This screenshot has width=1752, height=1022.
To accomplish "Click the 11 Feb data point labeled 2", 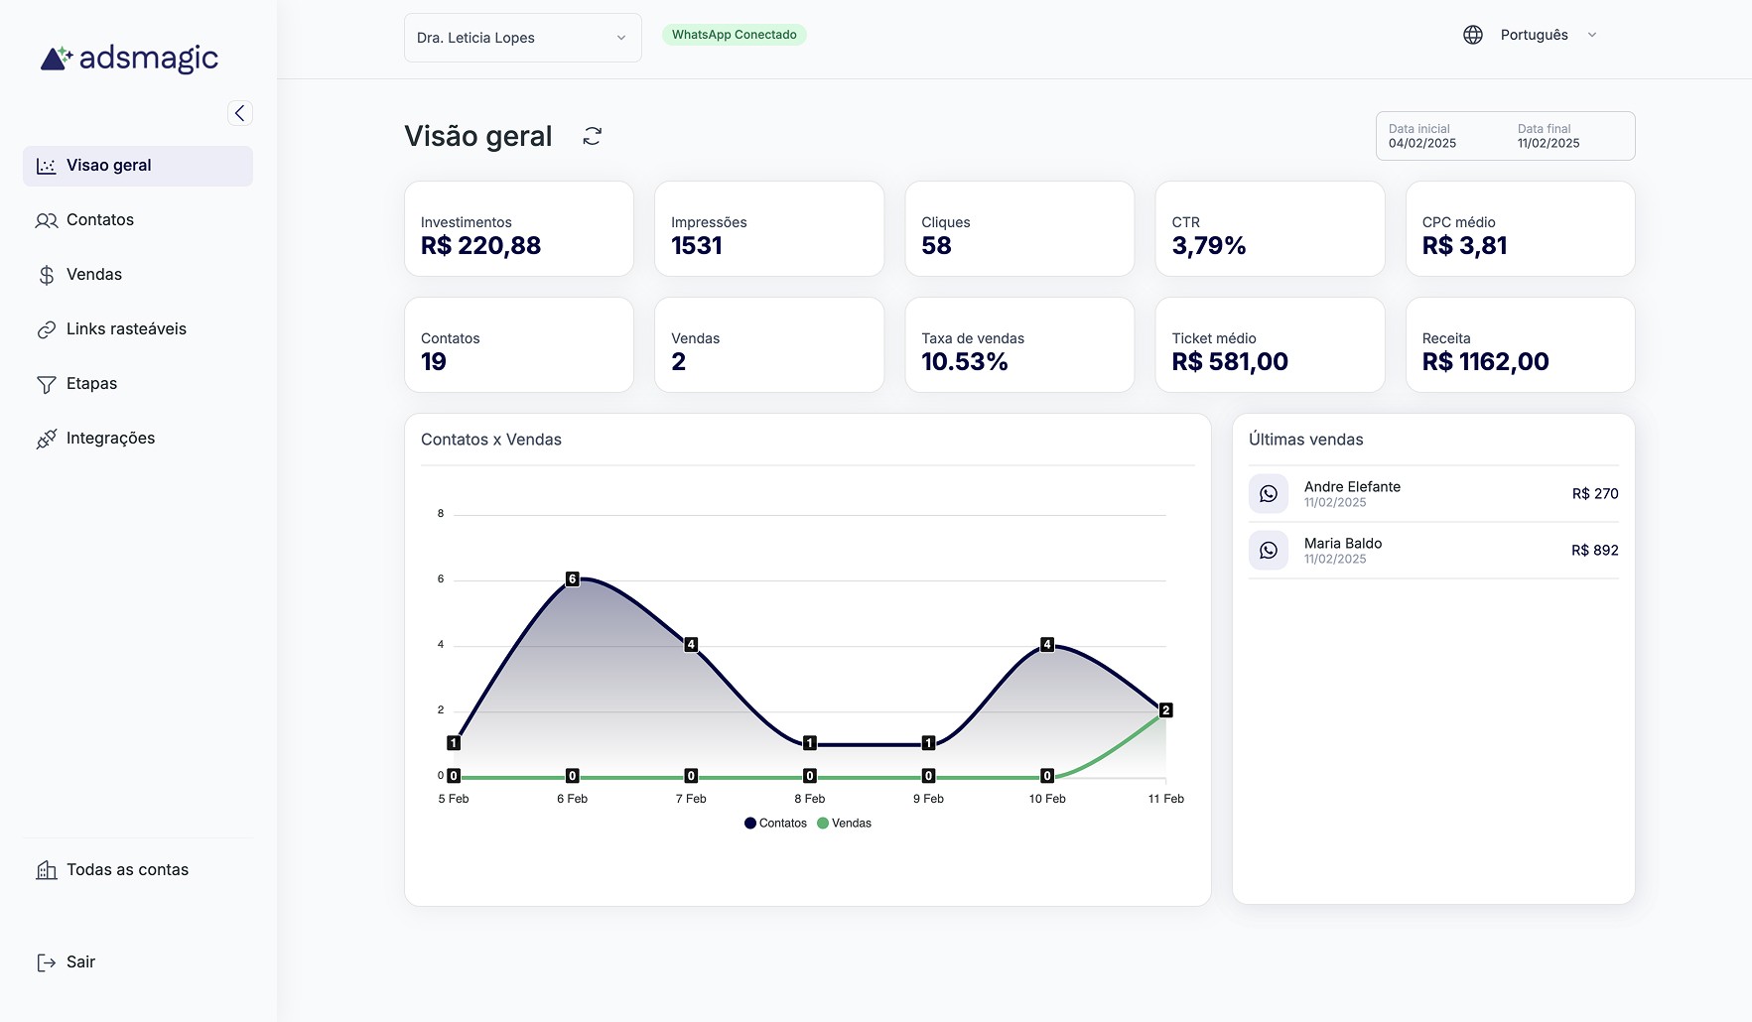I will (x=1166, y=709).
